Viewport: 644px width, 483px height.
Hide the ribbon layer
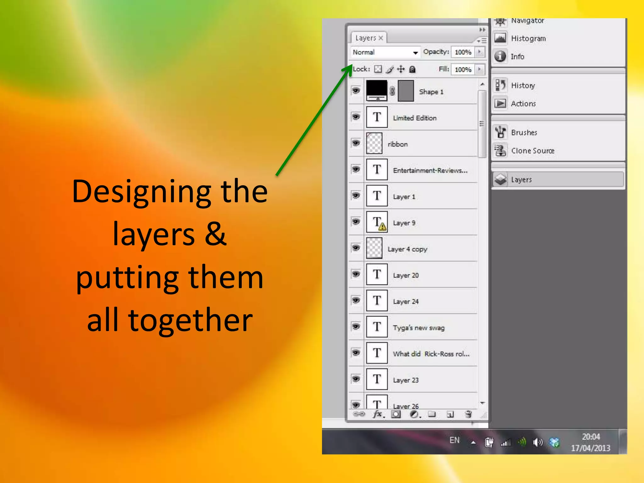356,143
